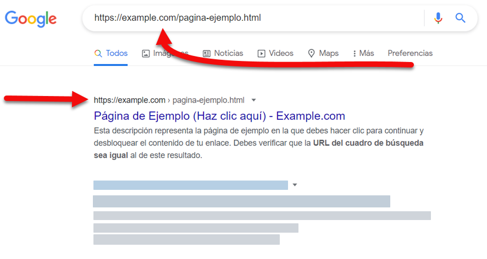Screen dimensions: 487x259
Task: Open the Maps results tab
Action: [x=323, y=53]
